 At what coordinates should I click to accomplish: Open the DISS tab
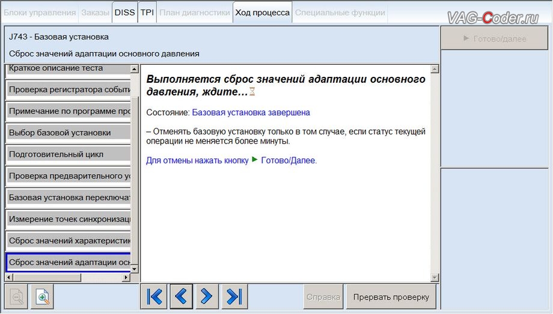coord(125,13)
